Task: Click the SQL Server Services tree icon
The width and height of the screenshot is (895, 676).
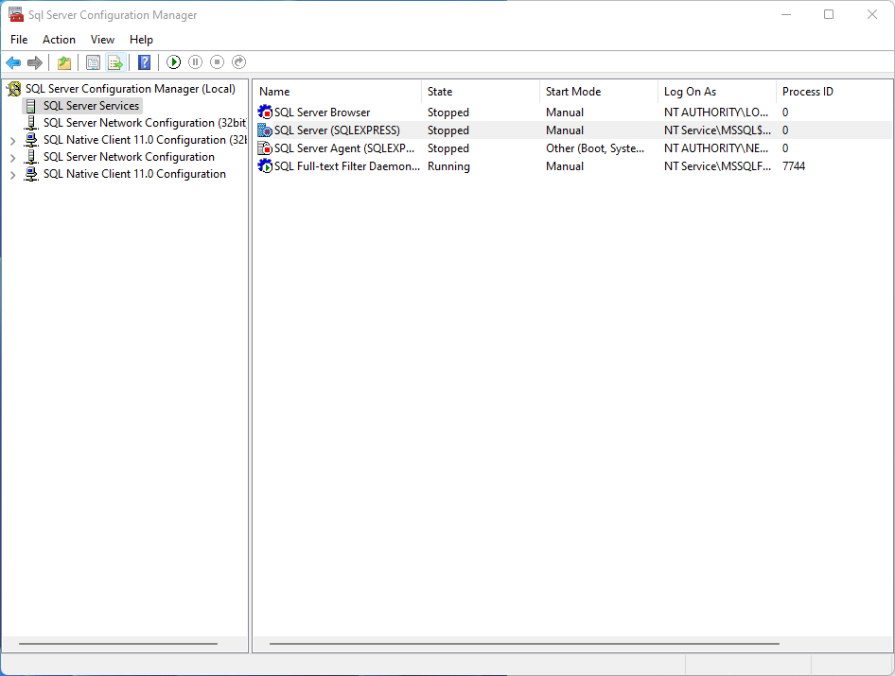Action: [31, 106]
